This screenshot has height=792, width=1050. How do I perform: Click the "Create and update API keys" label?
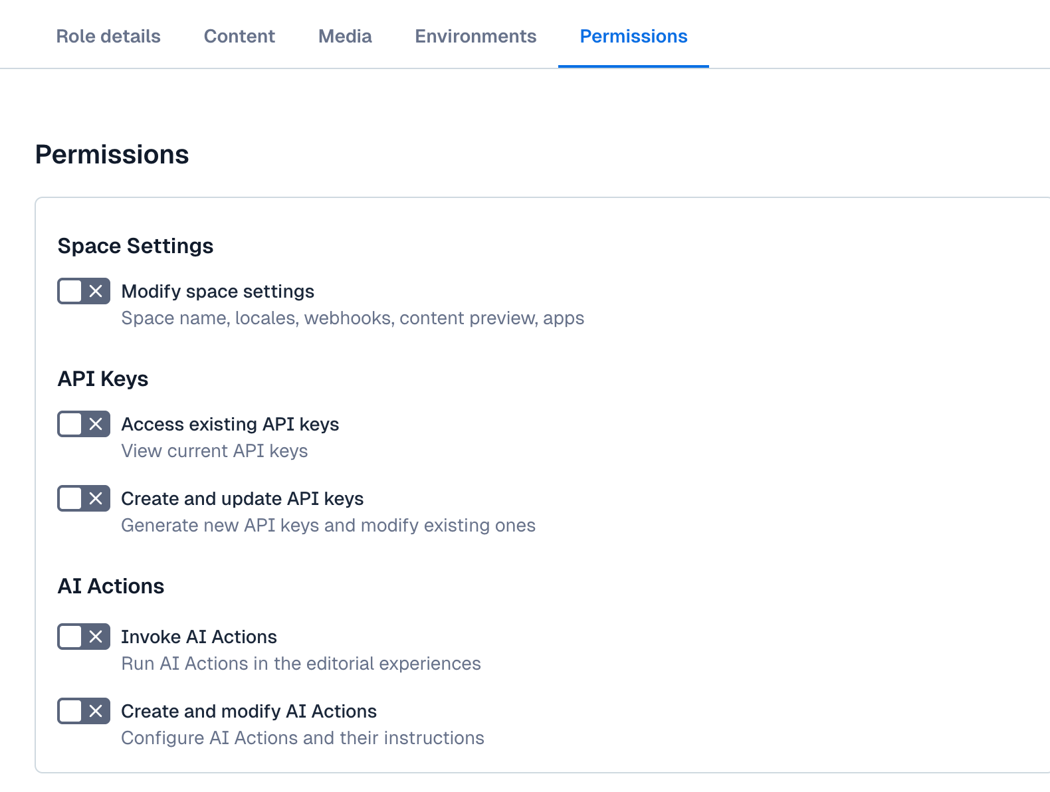coord(242,498)
